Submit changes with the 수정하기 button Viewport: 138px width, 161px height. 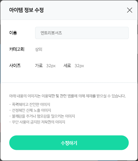pos(69,143)
